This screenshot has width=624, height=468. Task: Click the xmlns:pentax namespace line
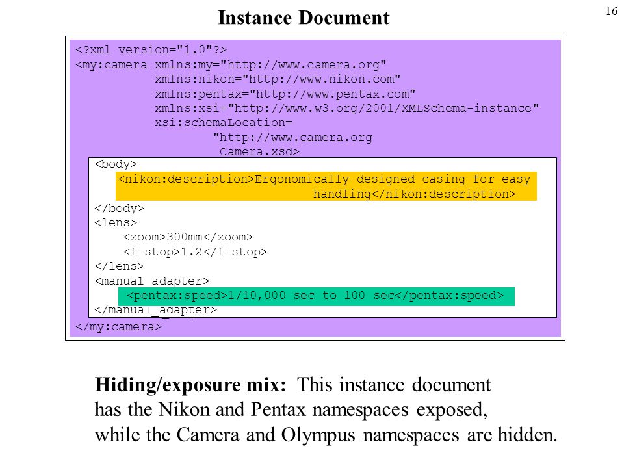click(285, 94)
